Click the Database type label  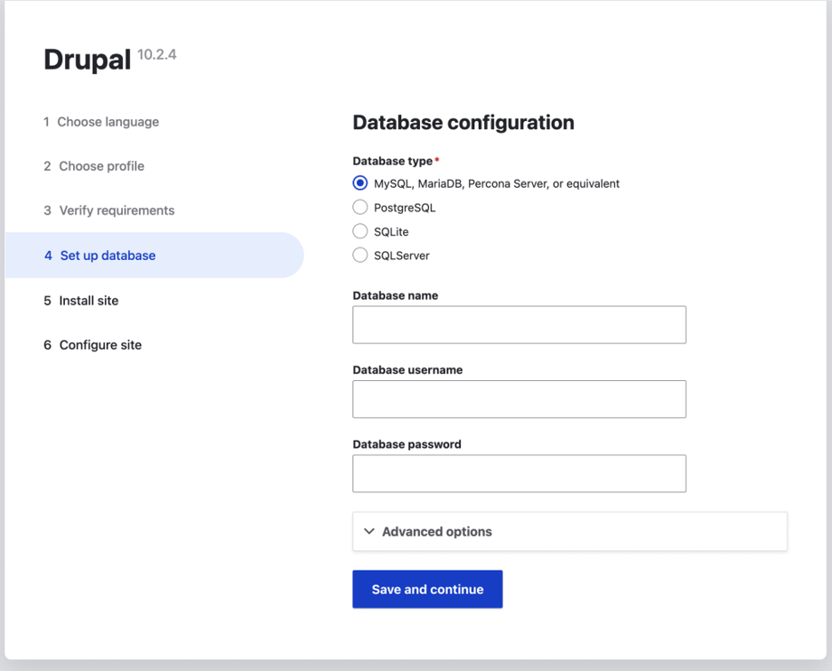click(393, 162)
